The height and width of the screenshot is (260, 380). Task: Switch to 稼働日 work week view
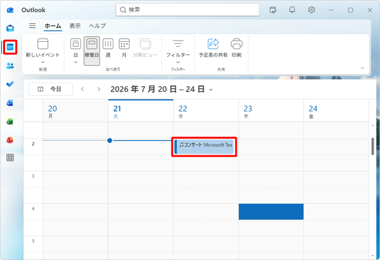point(92,51)
